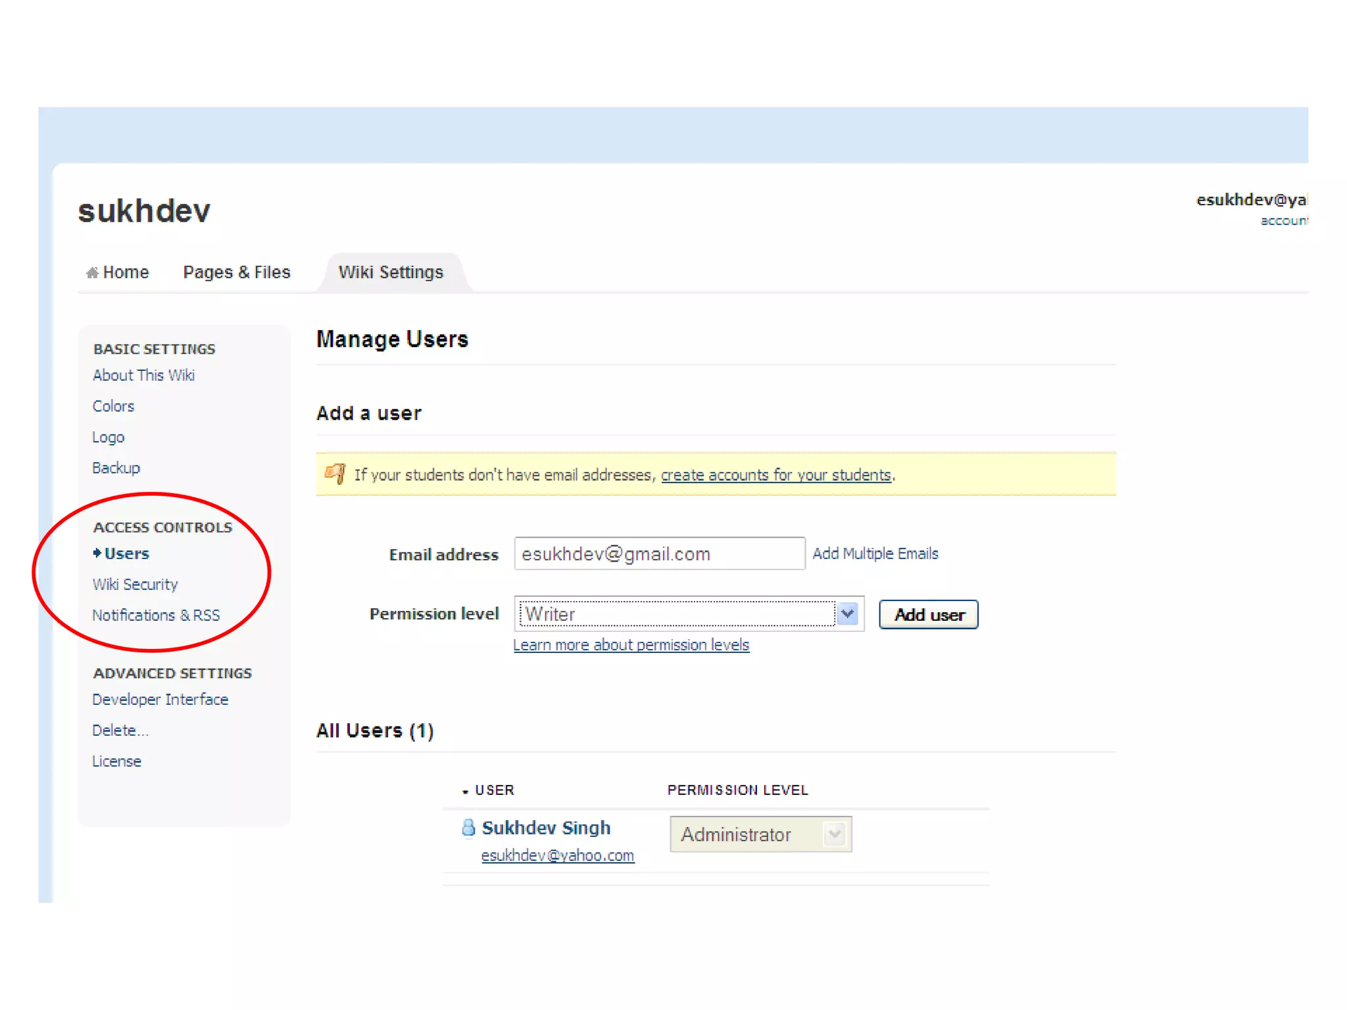Switch to the Wiki Settings tab
Image resolution: width=1347 pixels, height=1010 pixels.
click(x=391, y=272)
